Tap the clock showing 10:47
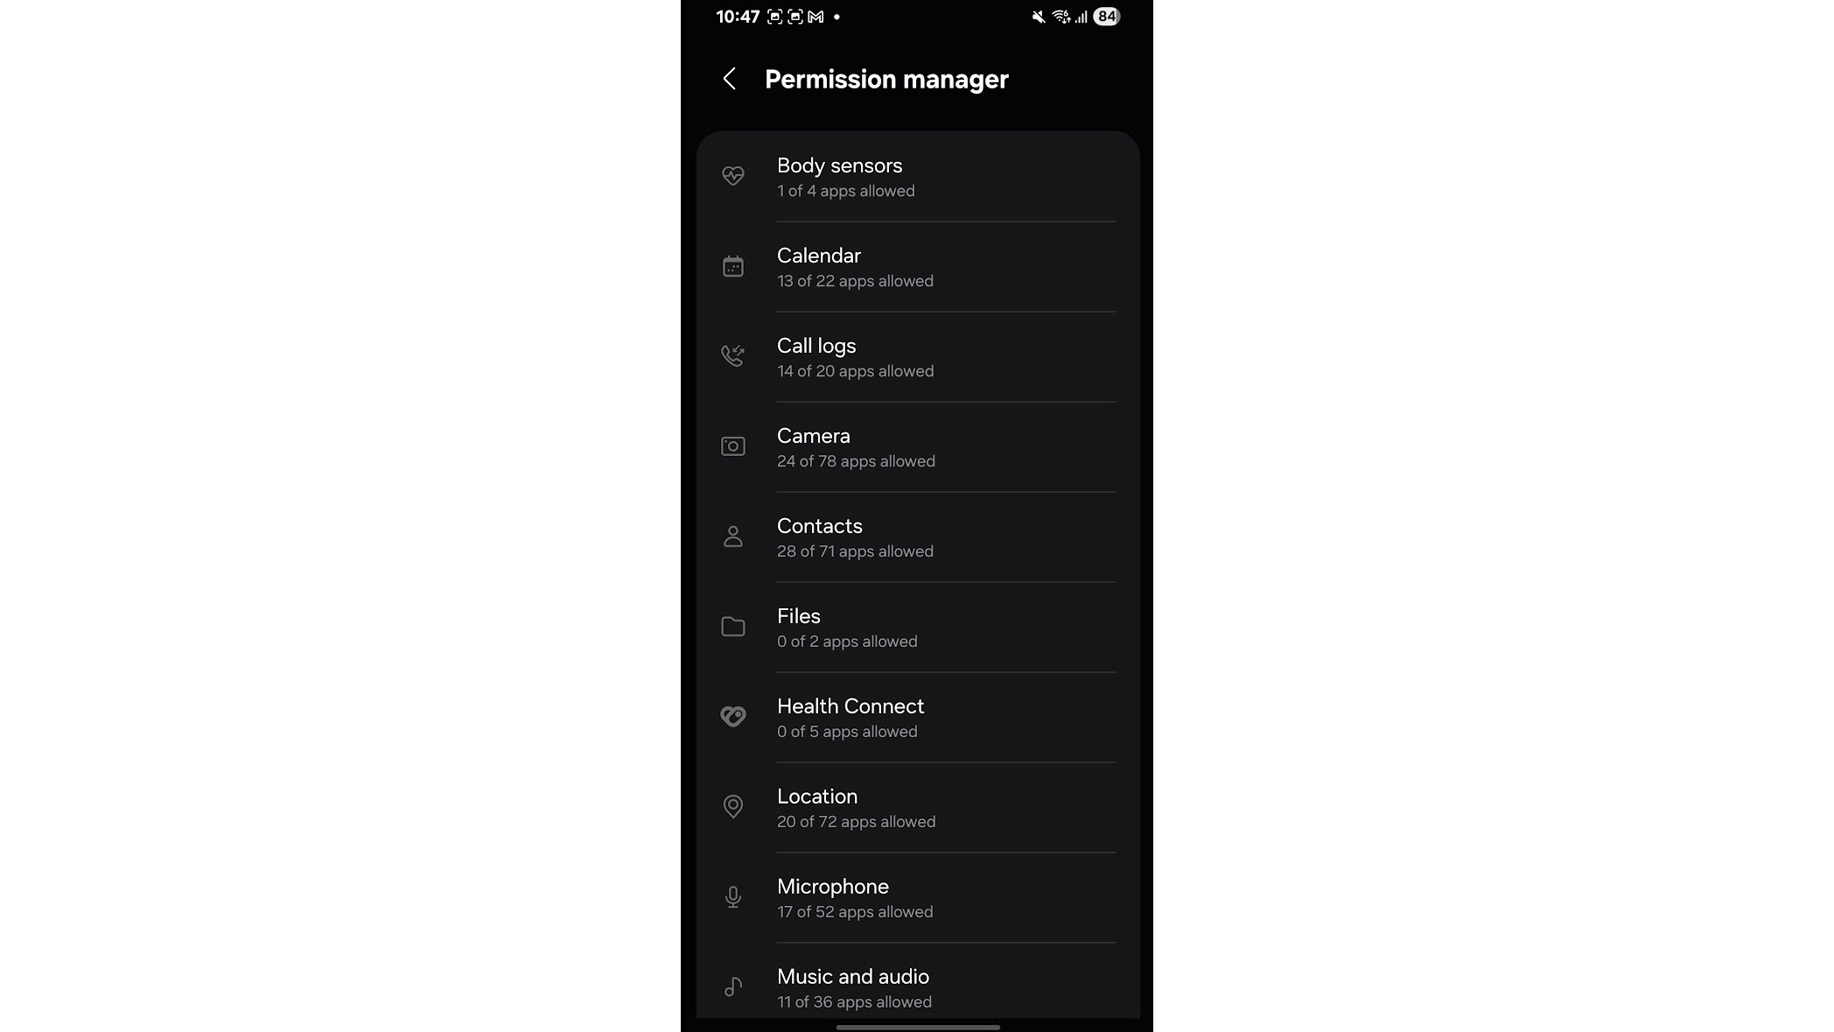 pos(738,17)
